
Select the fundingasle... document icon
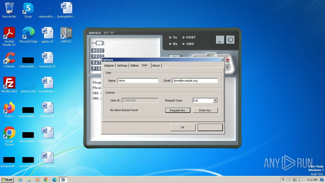47,135
